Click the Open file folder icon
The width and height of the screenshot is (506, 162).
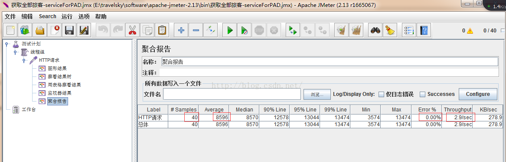[40, 30]
